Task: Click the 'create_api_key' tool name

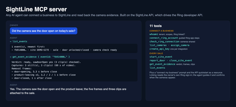Action: click(159, 49)
